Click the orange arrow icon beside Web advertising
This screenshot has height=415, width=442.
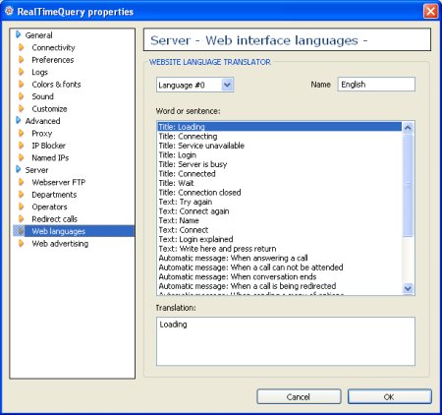(x=22, y=243)
